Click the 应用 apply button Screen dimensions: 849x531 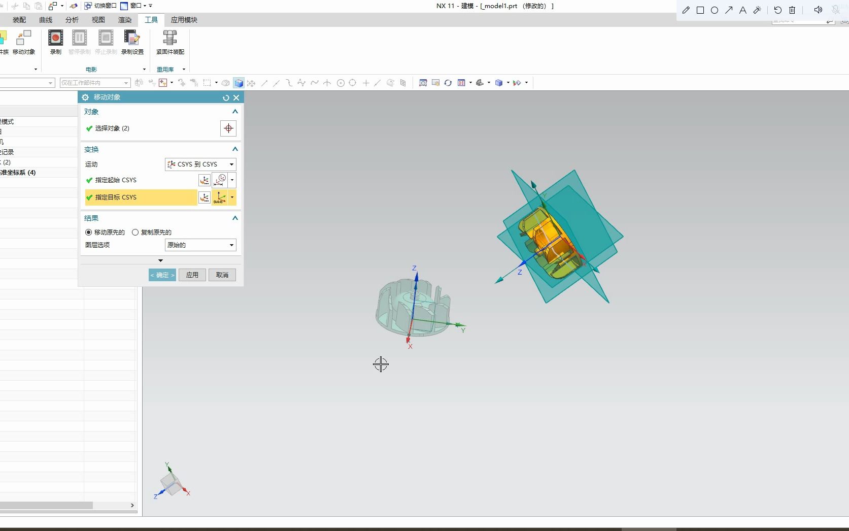tap(192, 275)
